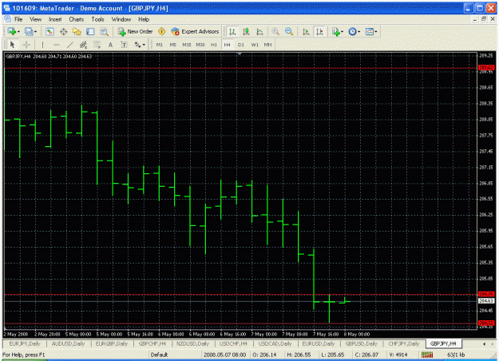The width and height of the screenshot is (499, 361).
Task: Switch to Line Chart display
Action: (259, 31)
